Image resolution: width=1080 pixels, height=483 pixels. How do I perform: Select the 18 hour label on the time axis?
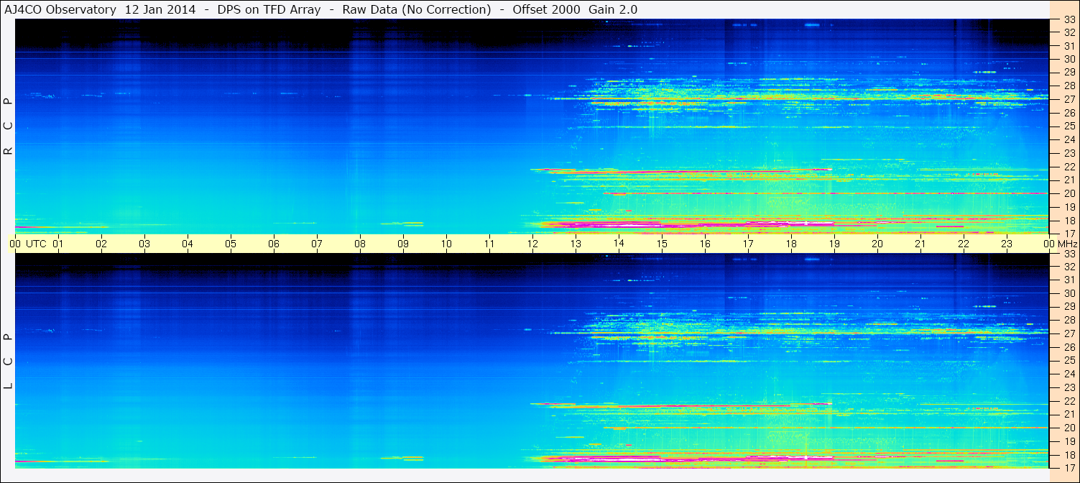[x=791, y=244]
